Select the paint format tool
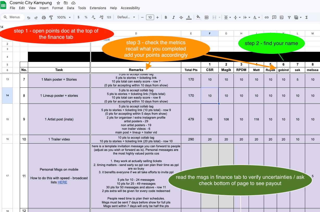Screen dimensions: 320x212 click(51, 17)
